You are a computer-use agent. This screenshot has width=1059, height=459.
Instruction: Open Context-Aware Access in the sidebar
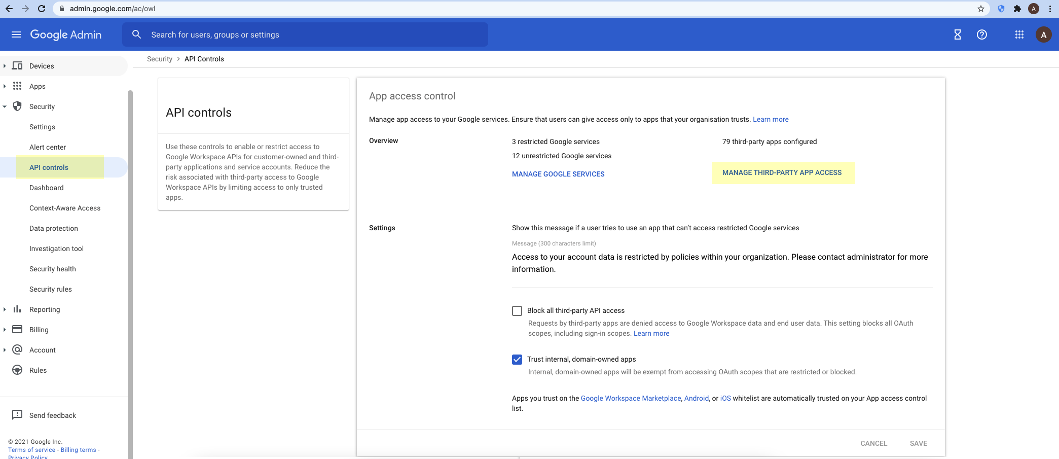coord(65,208)
